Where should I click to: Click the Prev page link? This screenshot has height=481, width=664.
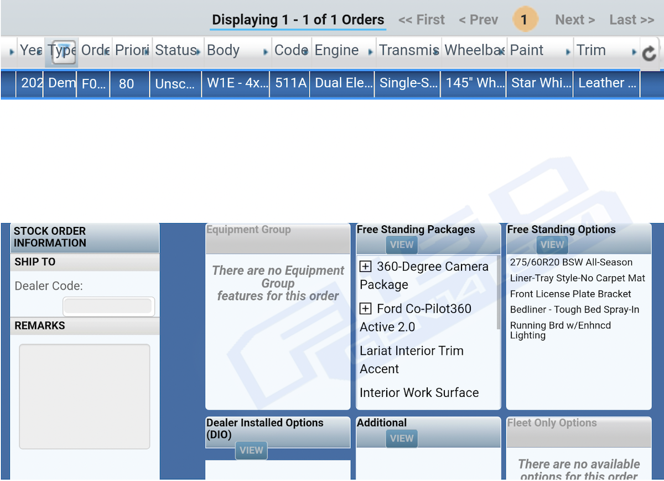pyautogui.click(x=478, y=20)
